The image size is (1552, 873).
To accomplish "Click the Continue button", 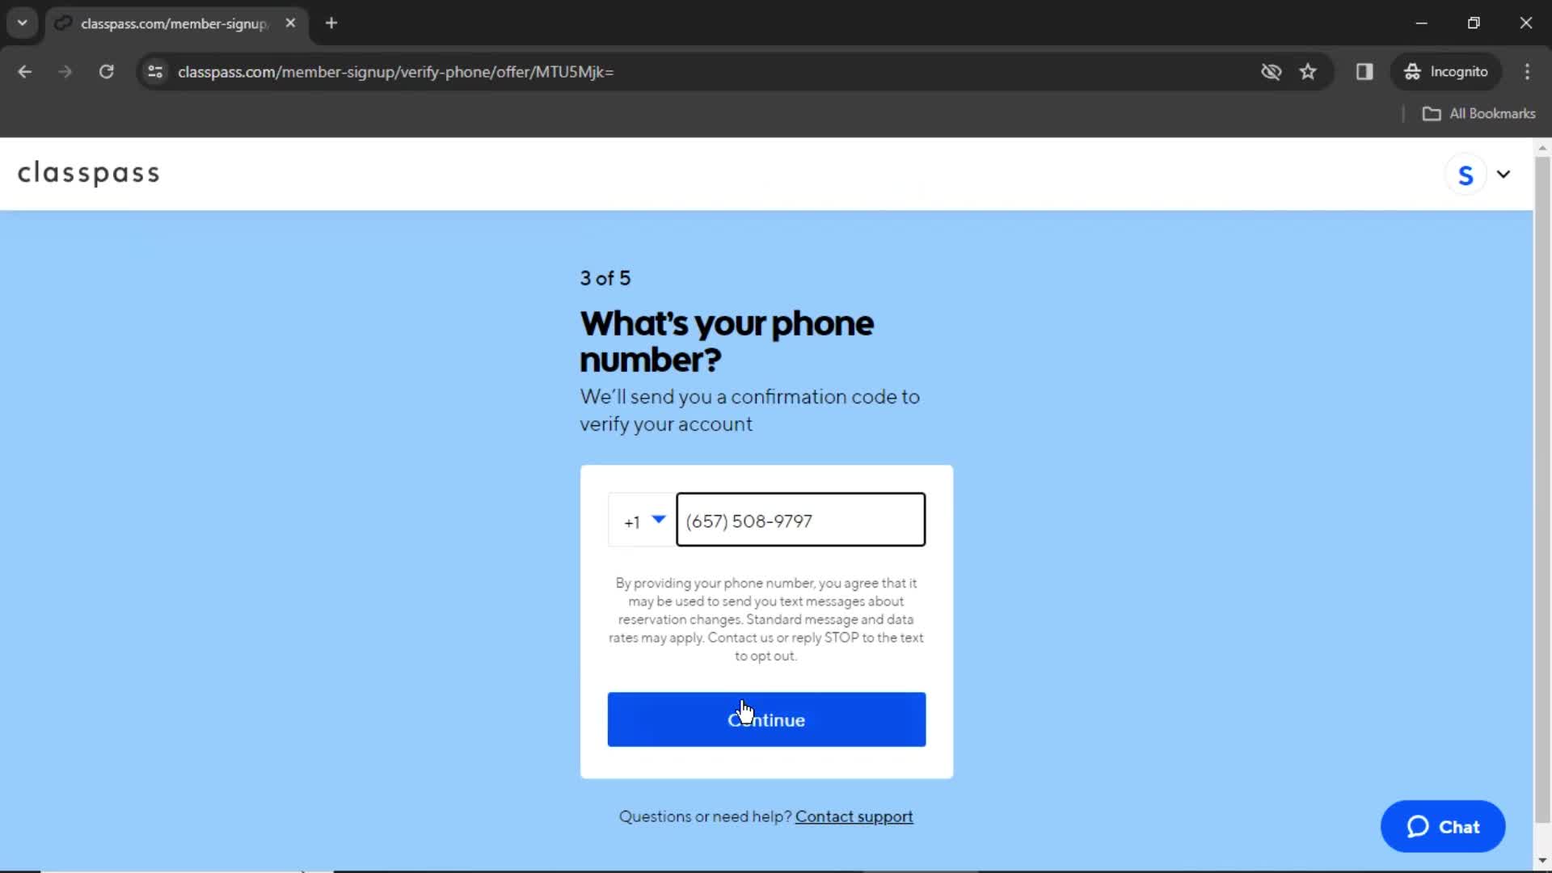I will tap(766, 719).
